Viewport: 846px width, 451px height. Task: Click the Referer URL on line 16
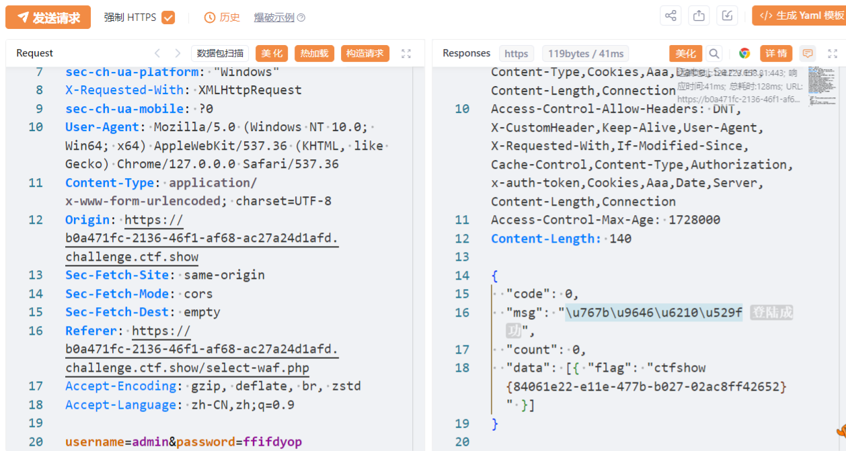[202, 350]
